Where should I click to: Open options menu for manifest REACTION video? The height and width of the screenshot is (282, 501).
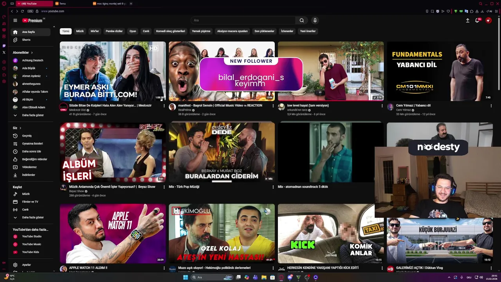click(273, 106)
